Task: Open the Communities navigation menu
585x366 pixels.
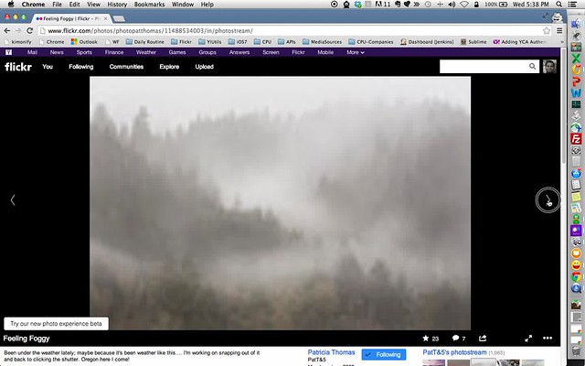Action: pyautogui.click(x=126, y=67)
